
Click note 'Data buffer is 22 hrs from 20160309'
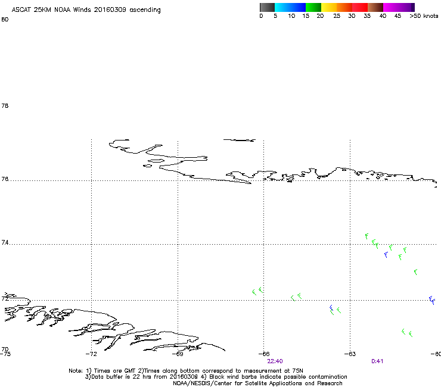145,377
